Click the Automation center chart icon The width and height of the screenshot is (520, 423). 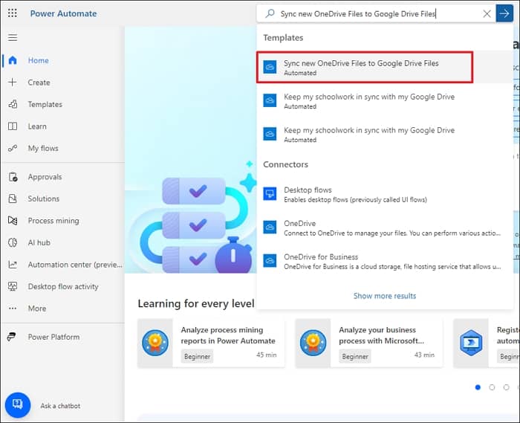click(x=13, y=265)
